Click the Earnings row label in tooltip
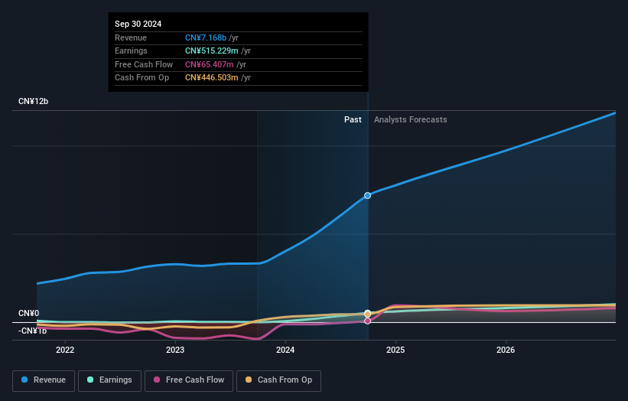628x401 pixels. (131, 51)
